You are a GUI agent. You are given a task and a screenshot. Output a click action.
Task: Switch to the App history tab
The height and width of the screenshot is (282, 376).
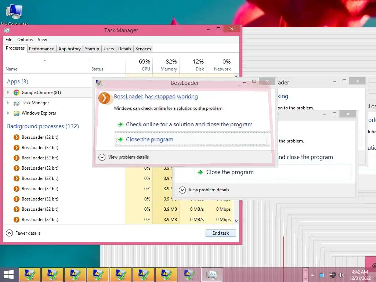[69, 49]
